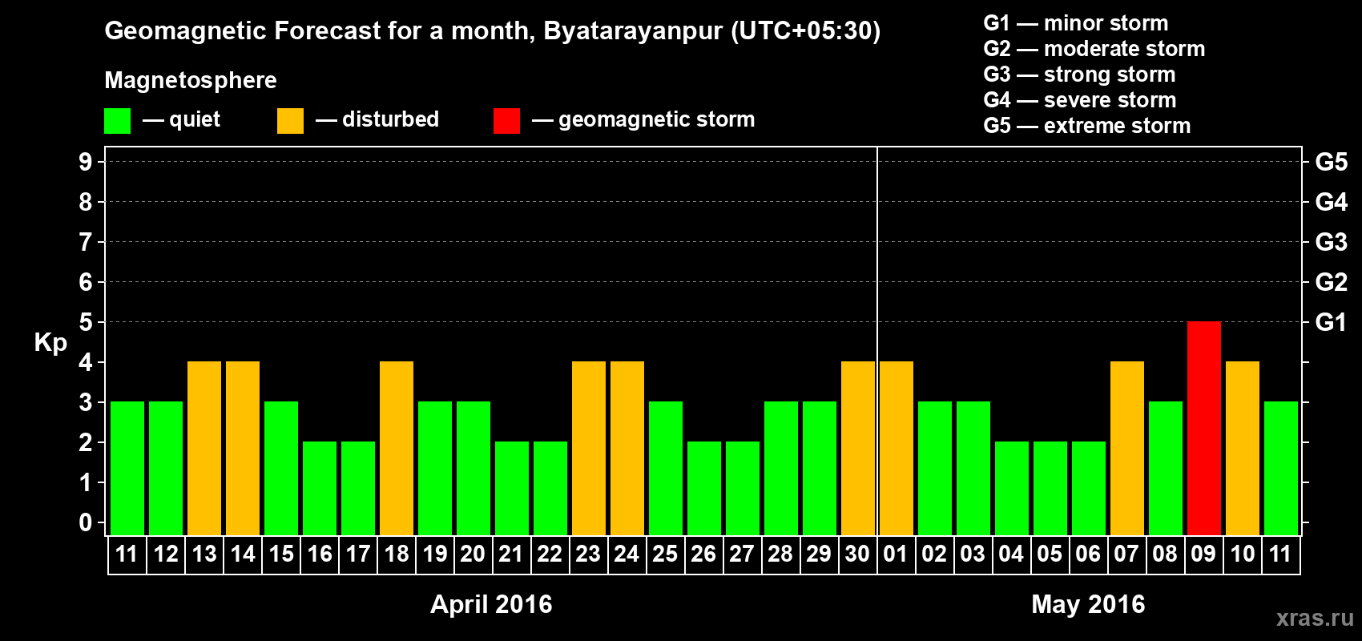Click the orange disturbed legend swatch
The image size is (1362, 641).
(290, 121)
